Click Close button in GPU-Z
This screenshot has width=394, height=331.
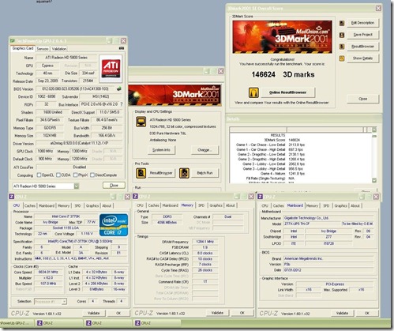114,186
